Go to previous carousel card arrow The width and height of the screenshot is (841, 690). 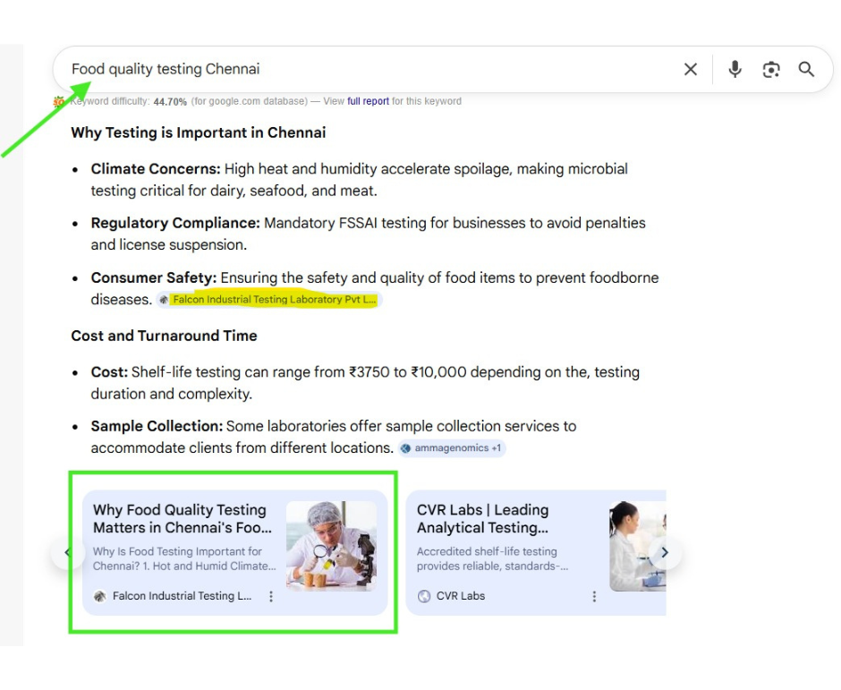pyautogui.click(x=68, y=552)
